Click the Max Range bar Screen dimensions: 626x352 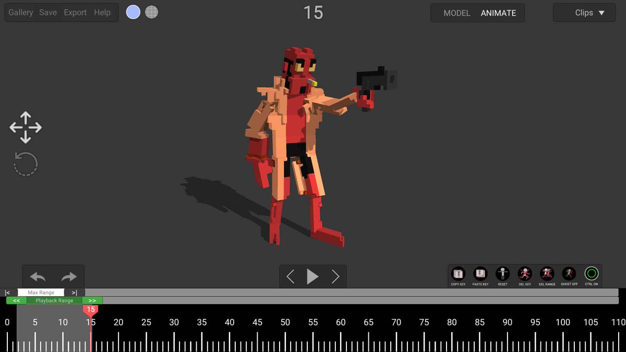(41, 293)
